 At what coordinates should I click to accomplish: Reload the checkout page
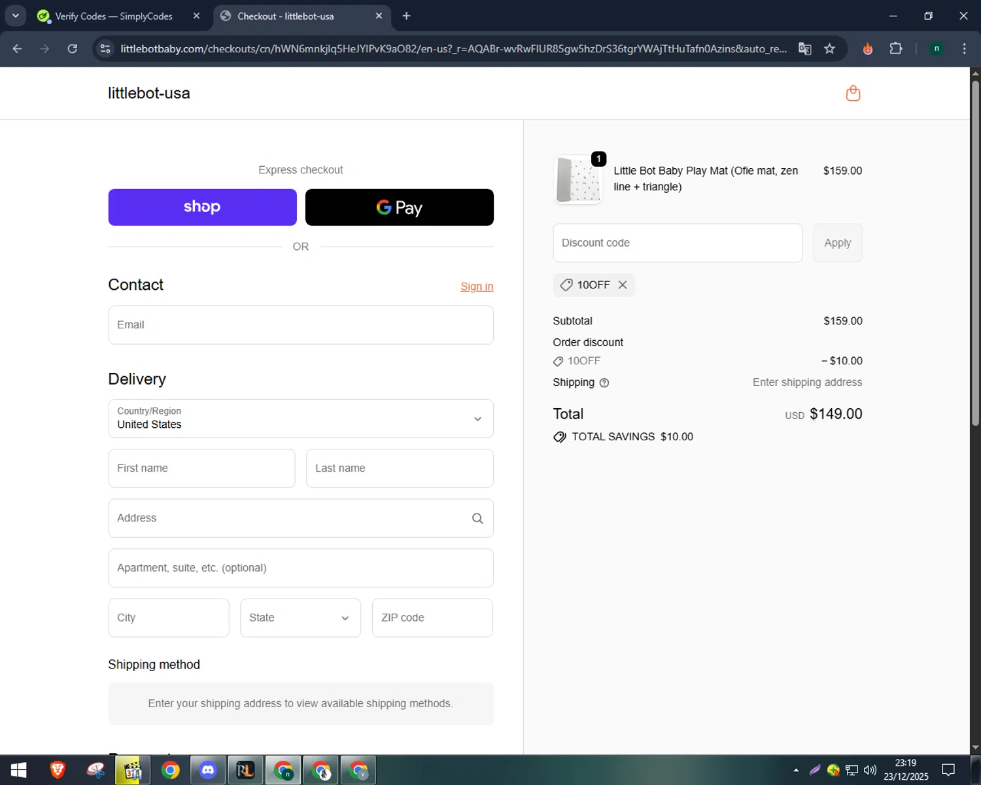coord(73,48)
